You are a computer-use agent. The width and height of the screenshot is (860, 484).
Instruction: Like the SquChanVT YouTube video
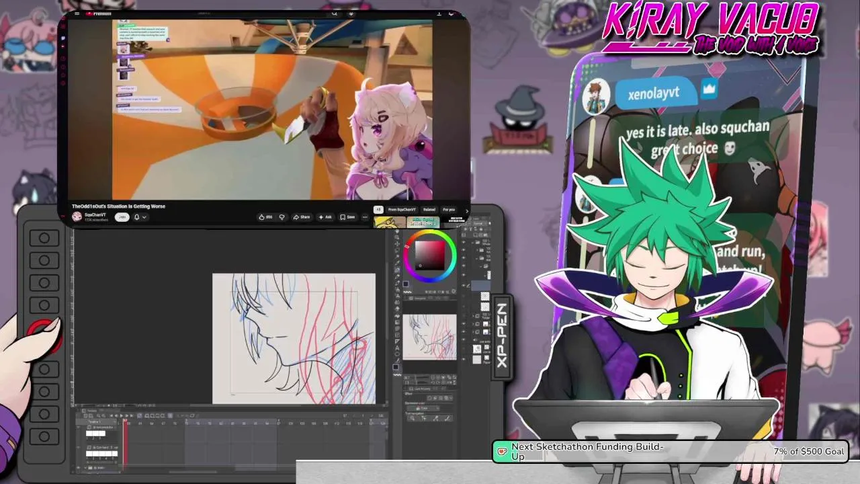pyautogui.click(x=265, y=217)
